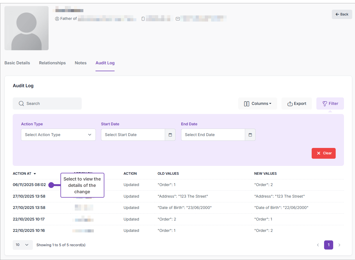Export the audit log

pyautogui.click(x=296, y=104)
